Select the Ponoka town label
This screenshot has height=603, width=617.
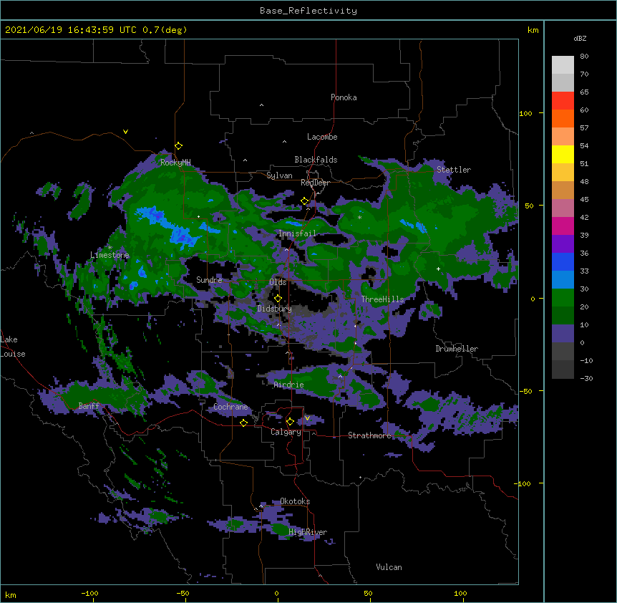344,97
